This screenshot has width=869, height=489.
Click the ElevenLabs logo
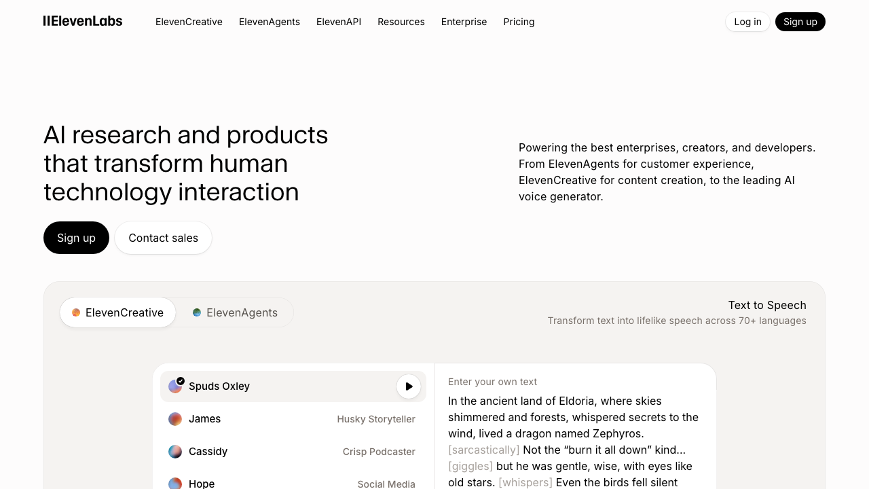tap(83, 21)
